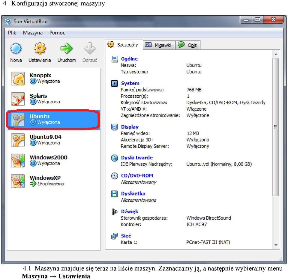The width and height of the screenshot is (288, 280).
Task: Click the Remote Display Server: label
Action: 145,146
